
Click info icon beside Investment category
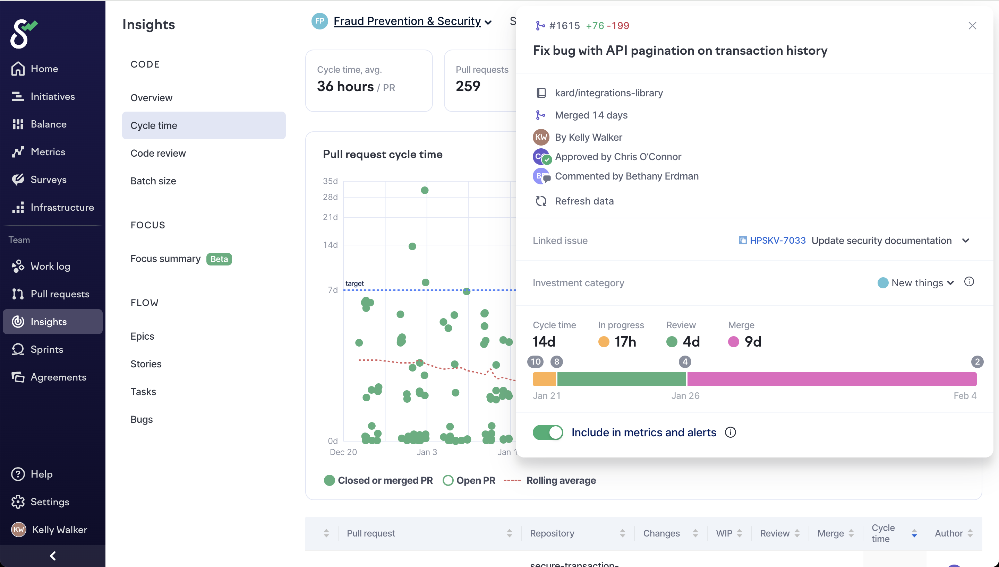click(969, 282)
